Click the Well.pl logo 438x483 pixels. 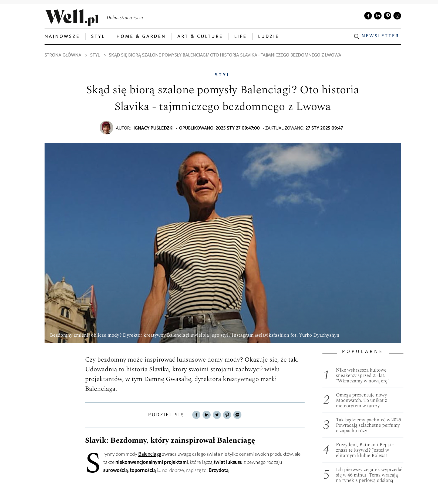tap(72, 17)
